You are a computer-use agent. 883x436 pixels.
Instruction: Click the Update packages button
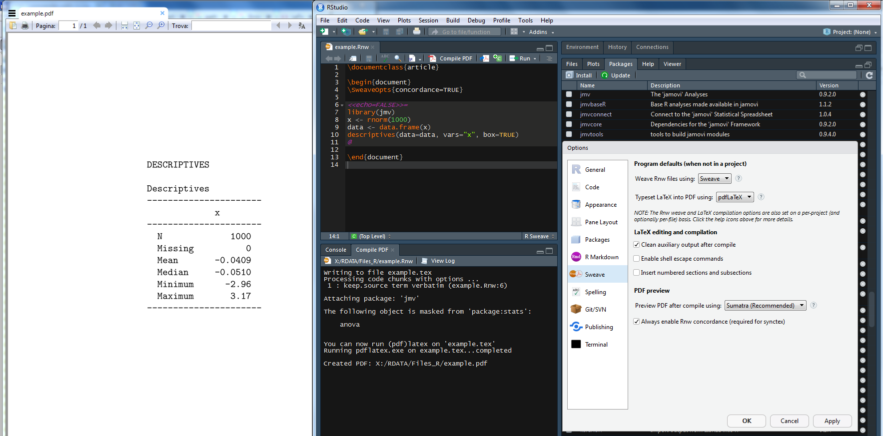pyautogui.click(x=616, y=75)
